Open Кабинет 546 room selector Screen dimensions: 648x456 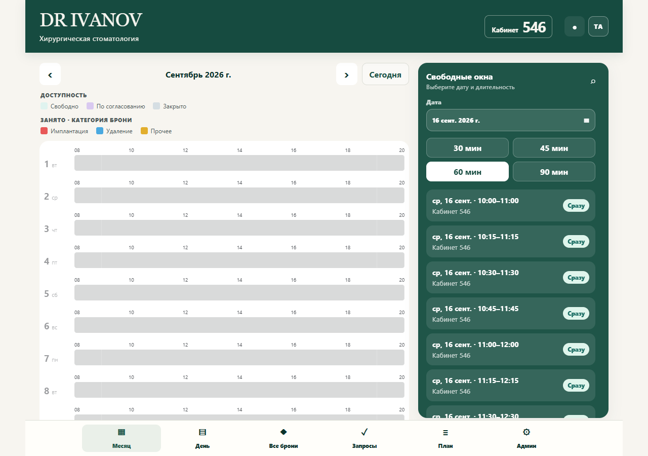pos(518,27)
